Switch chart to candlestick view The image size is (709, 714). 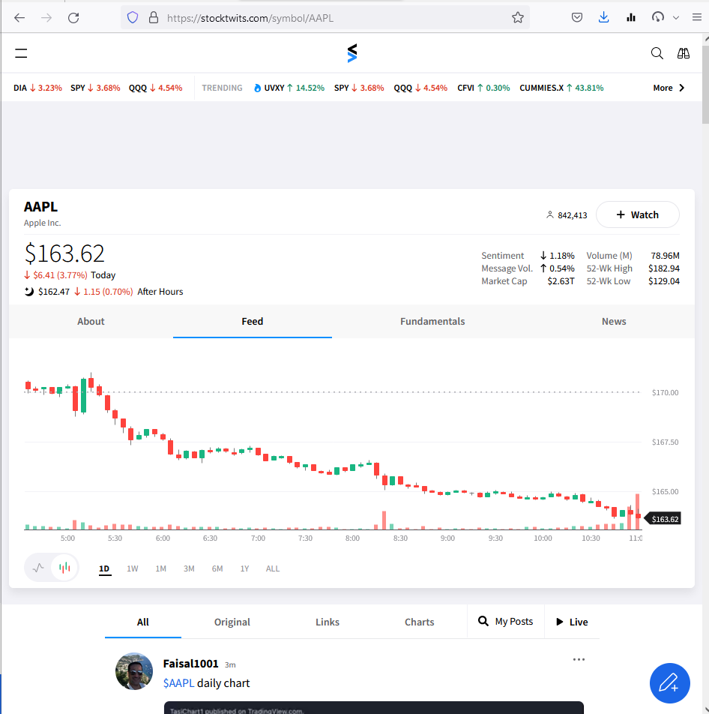[64, 568]
